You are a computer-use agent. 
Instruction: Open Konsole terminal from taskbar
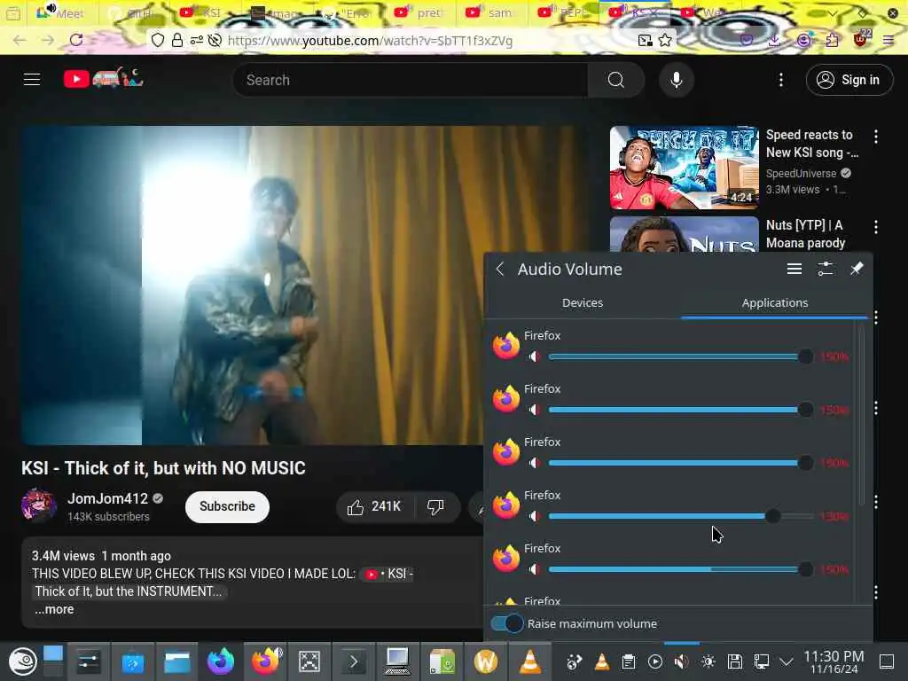[x=353, y=661]
